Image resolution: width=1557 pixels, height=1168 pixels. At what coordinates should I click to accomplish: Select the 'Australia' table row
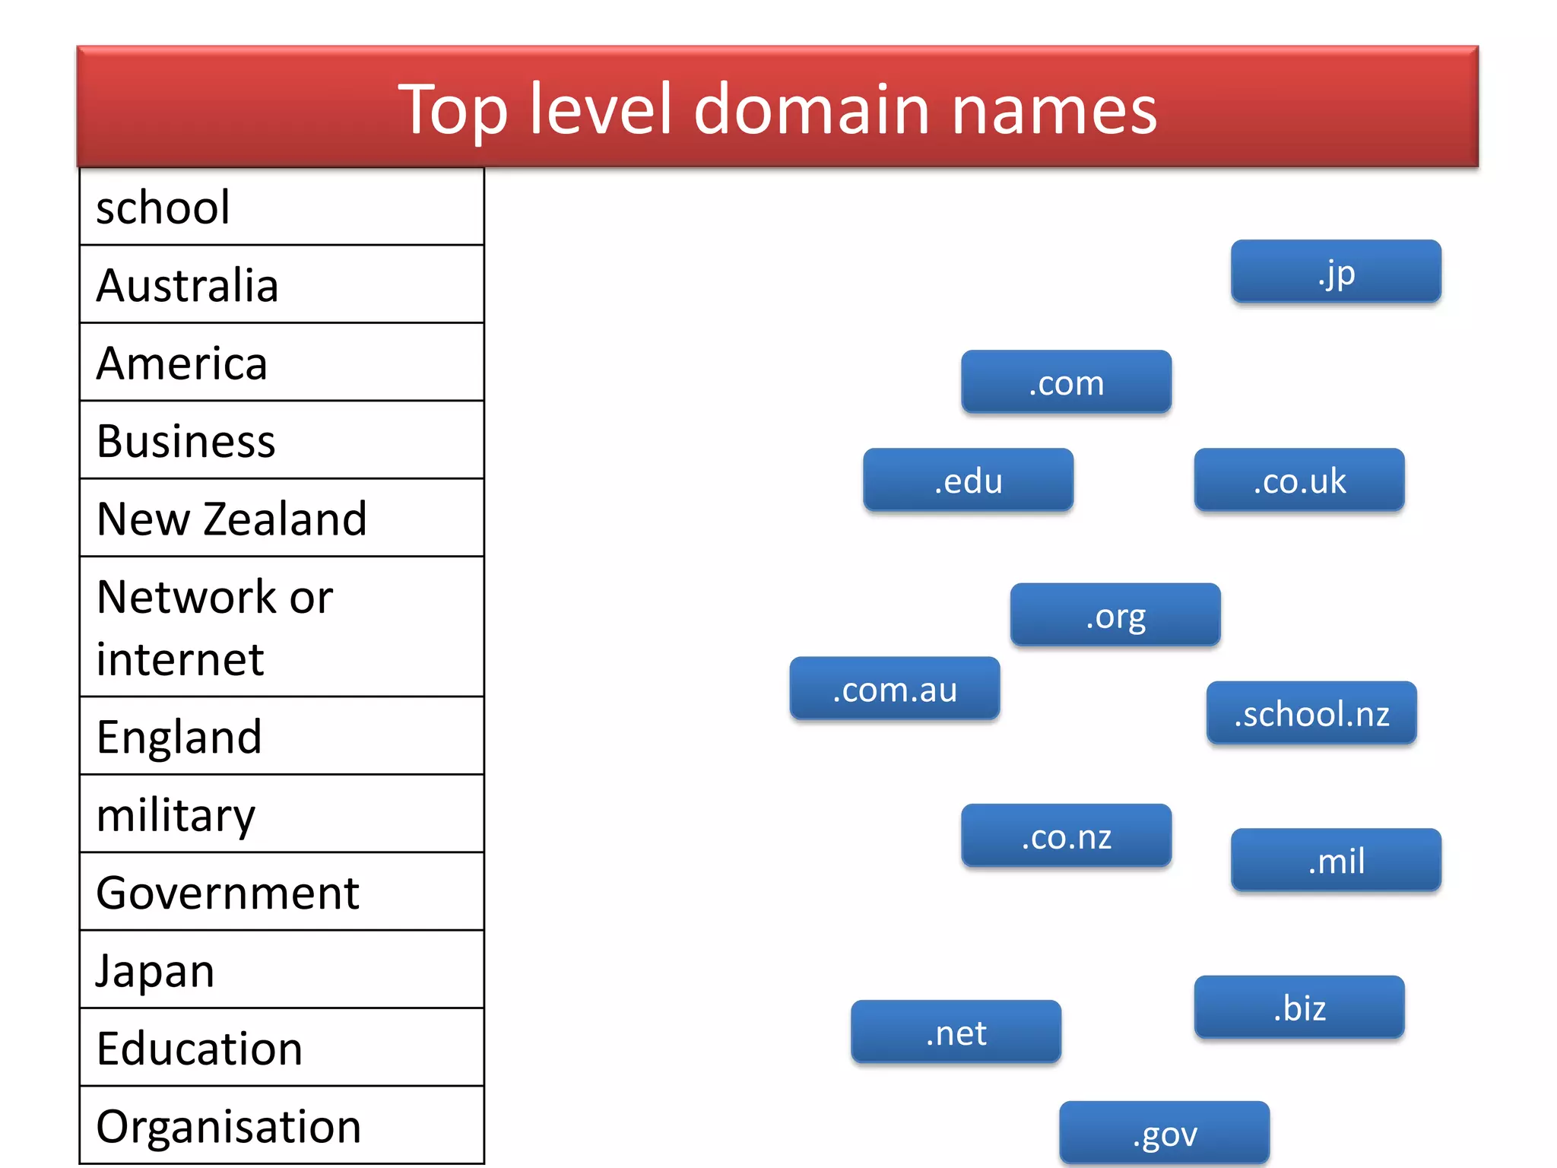(x=282, y=284)
